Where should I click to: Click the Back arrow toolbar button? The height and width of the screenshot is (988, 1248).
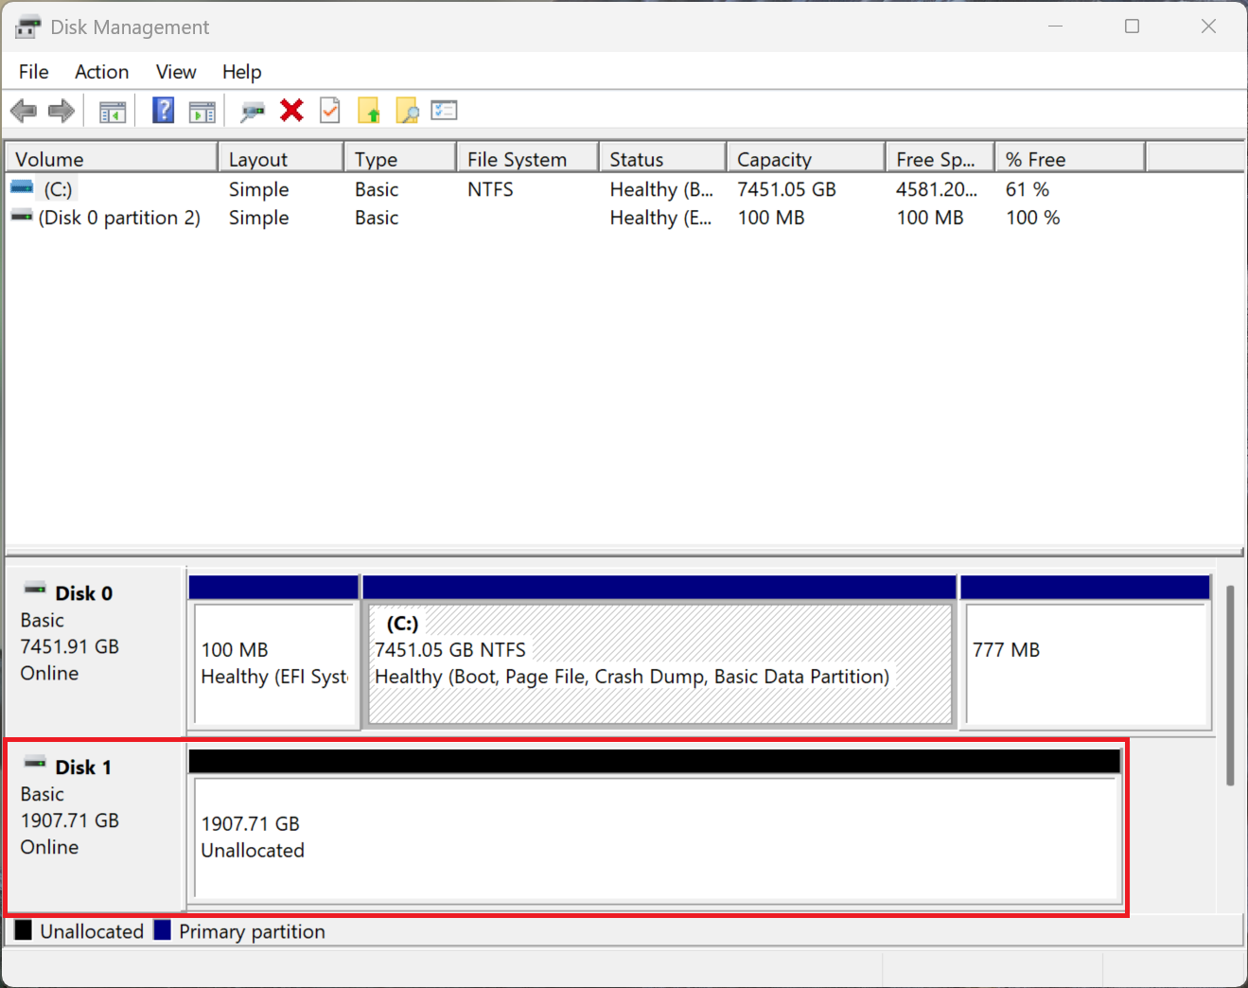pos(24,112)
